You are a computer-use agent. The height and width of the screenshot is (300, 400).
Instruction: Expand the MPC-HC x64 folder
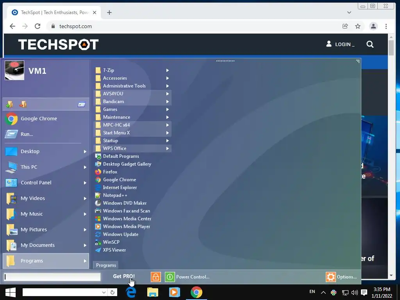click(132, 125)
